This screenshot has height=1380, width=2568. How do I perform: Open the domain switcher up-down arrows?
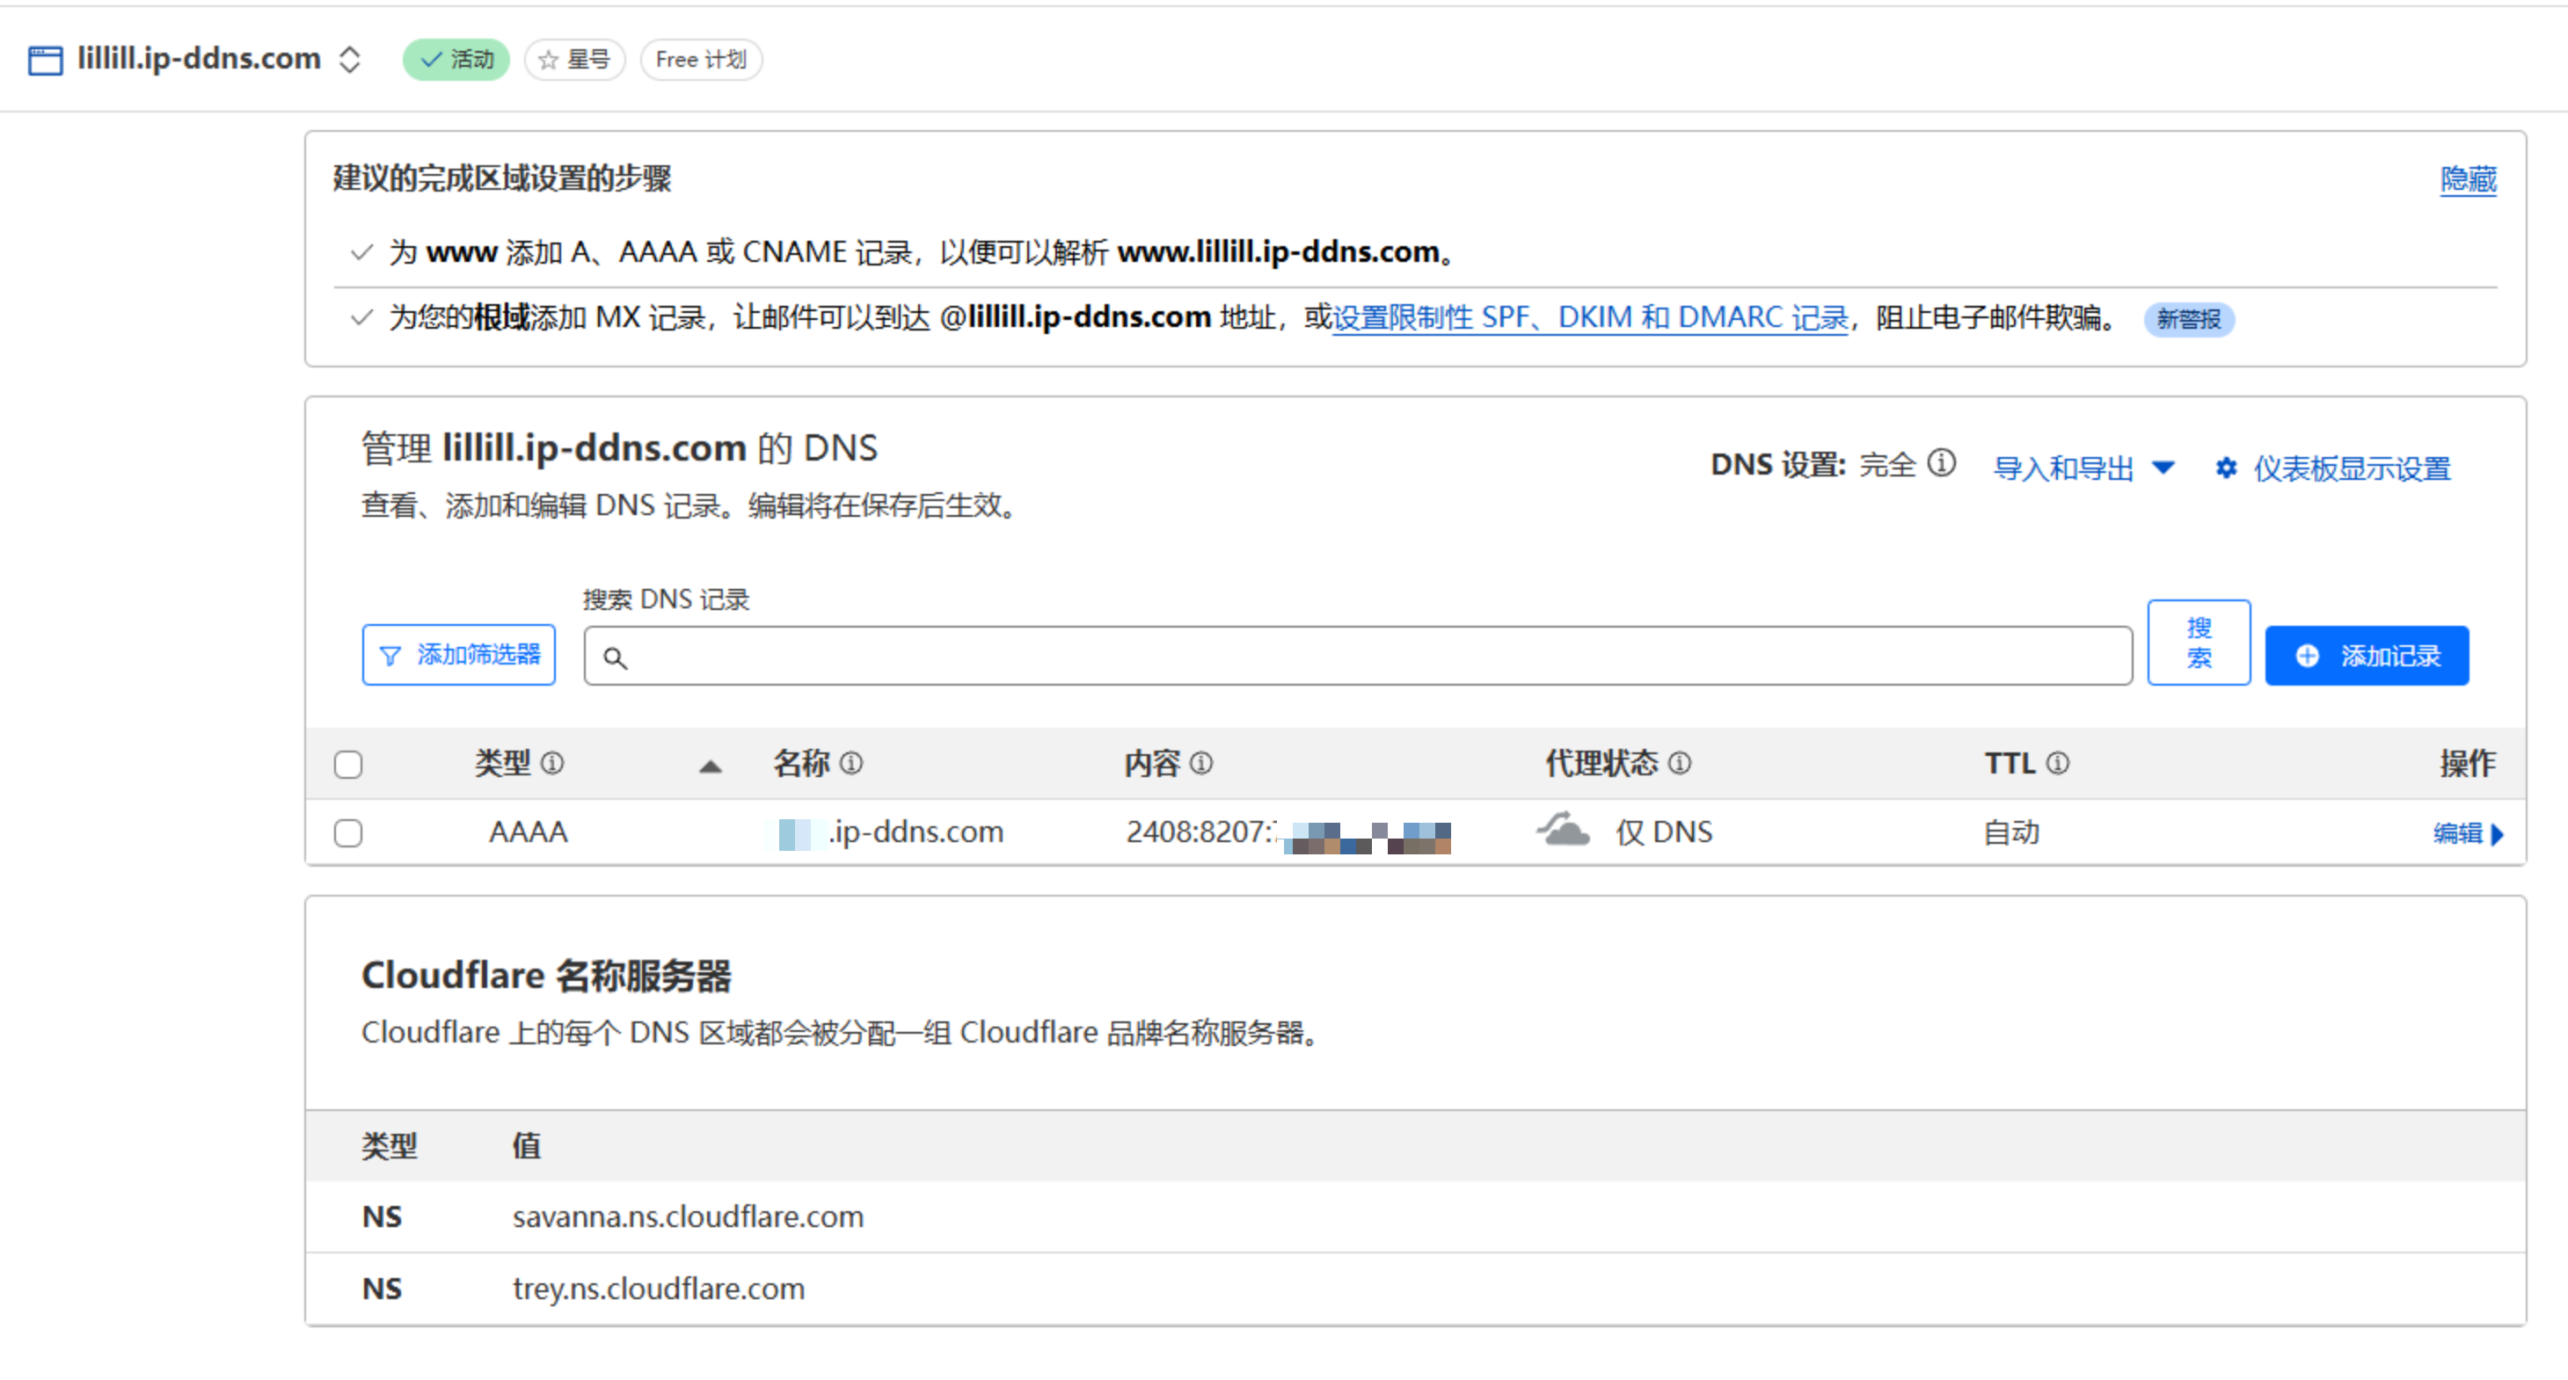(349, 60)
